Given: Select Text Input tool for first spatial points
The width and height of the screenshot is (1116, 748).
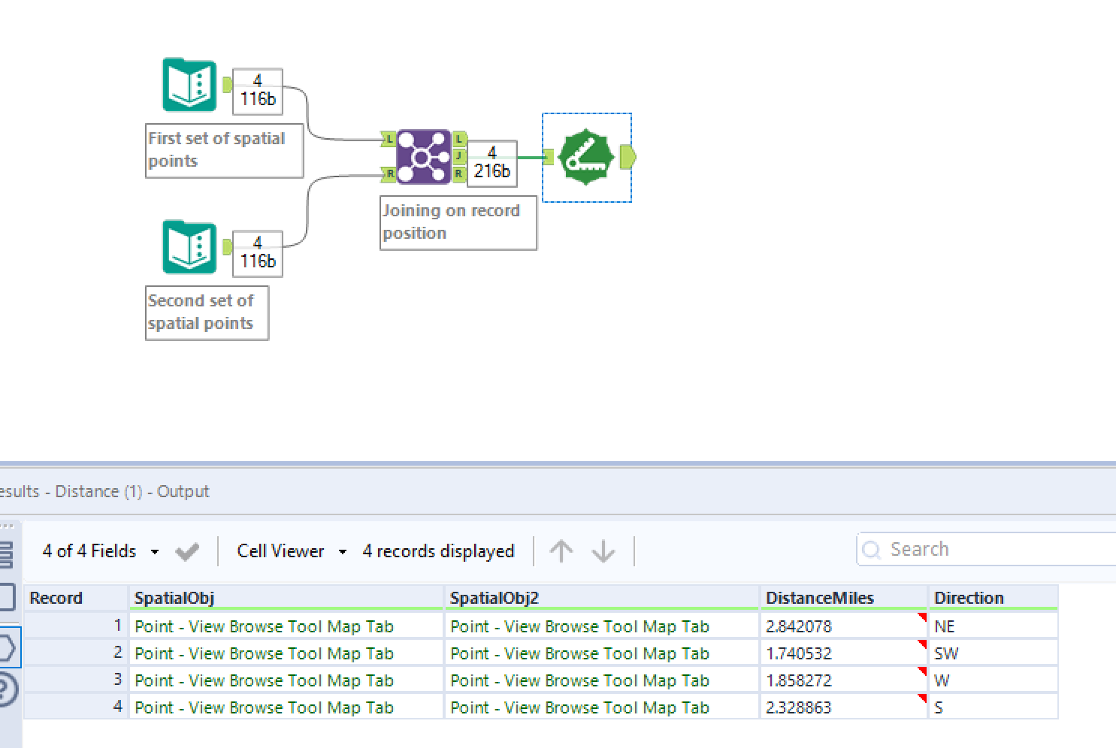Looking at the screenshot, I should click(x=189, y=86).
